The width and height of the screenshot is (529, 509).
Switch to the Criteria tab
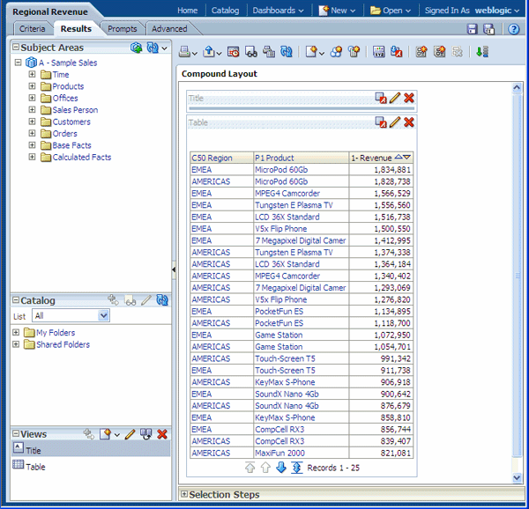33,29
